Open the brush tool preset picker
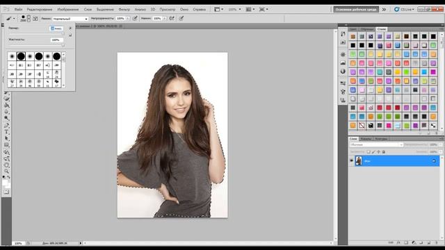Image resolution: width=445 pixels, height=250 pixels. coord(10,19)
